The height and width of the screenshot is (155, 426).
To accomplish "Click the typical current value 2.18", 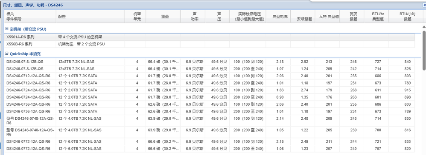I will tap(280, 62).
